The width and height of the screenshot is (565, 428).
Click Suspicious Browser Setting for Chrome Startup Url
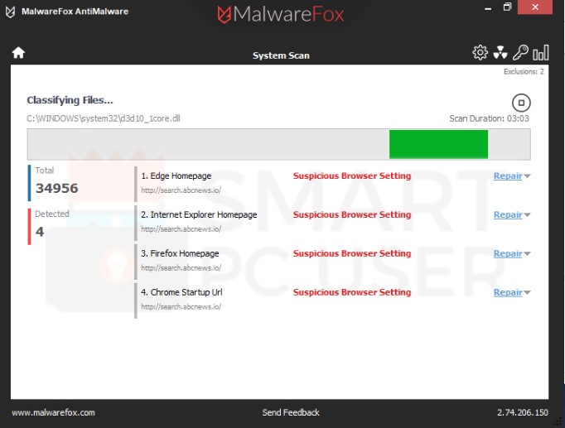pyautogui.click(x=352, y=292)
